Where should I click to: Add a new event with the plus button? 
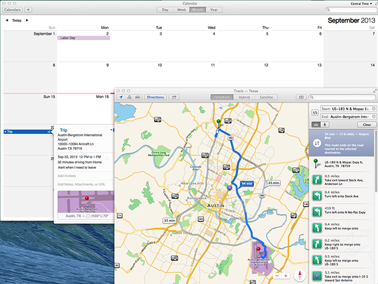(28, 10)
